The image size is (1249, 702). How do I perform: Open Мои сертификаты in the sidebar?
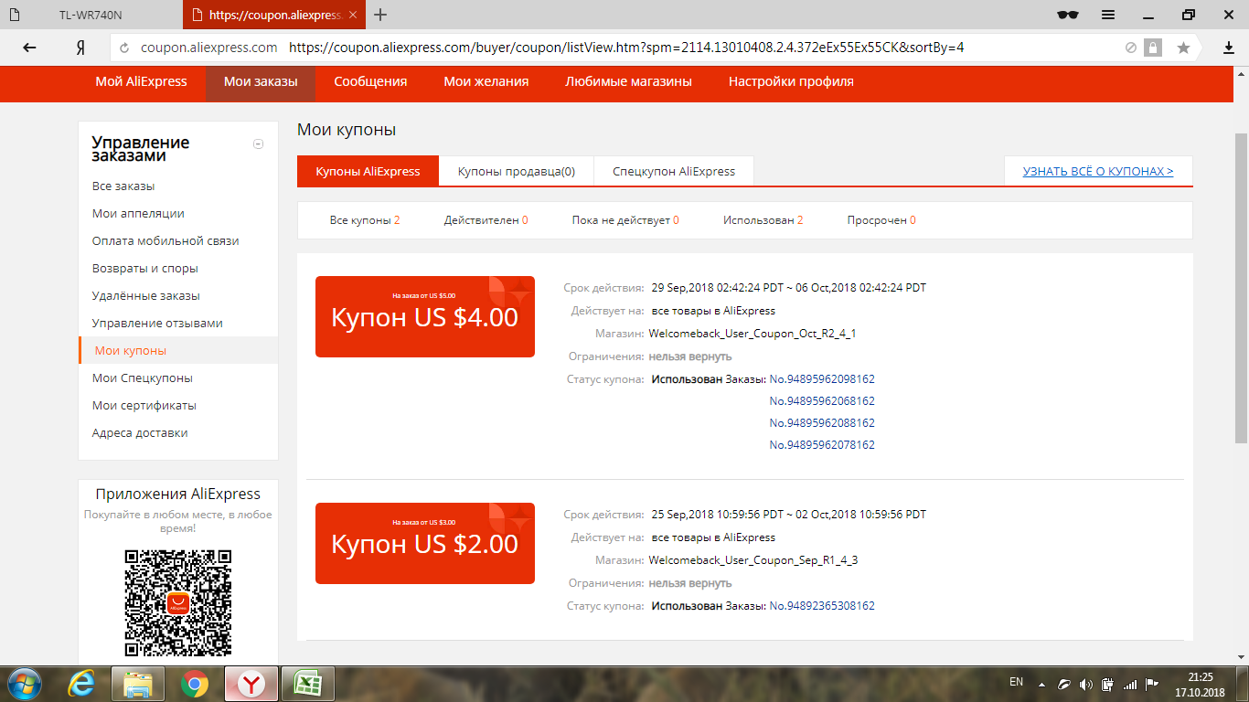pos(144,406)
